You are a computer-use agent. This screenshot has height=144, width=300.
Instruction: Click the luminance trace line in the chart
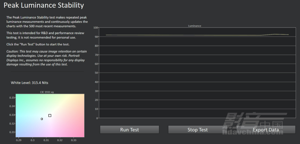197,35
